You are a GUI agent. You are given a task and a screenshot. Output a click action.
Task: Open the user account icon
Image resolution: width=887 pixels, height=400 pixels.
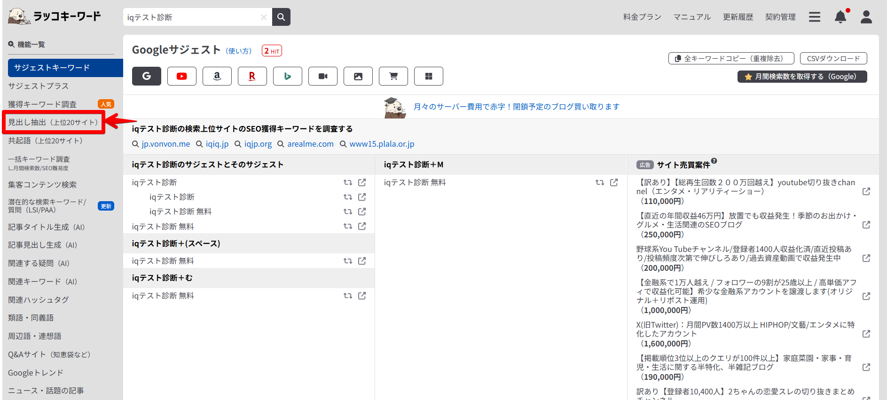click(866, 17)
